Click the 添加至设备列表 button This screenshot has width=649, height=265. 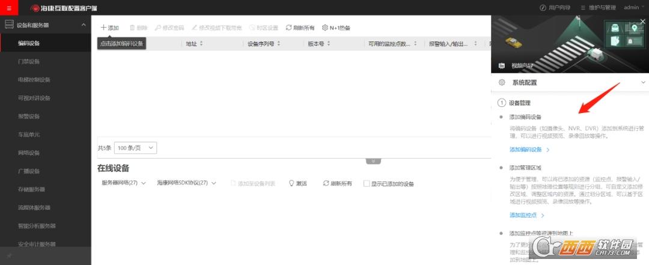tap(253, 183)
